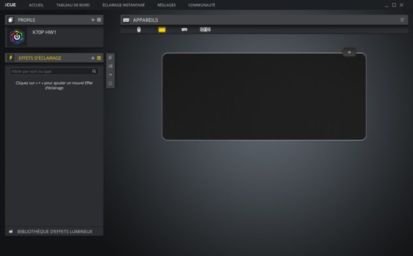
Task: Go to ÉCLAIRAGE INSTANTANÉ
Action: 124,5
